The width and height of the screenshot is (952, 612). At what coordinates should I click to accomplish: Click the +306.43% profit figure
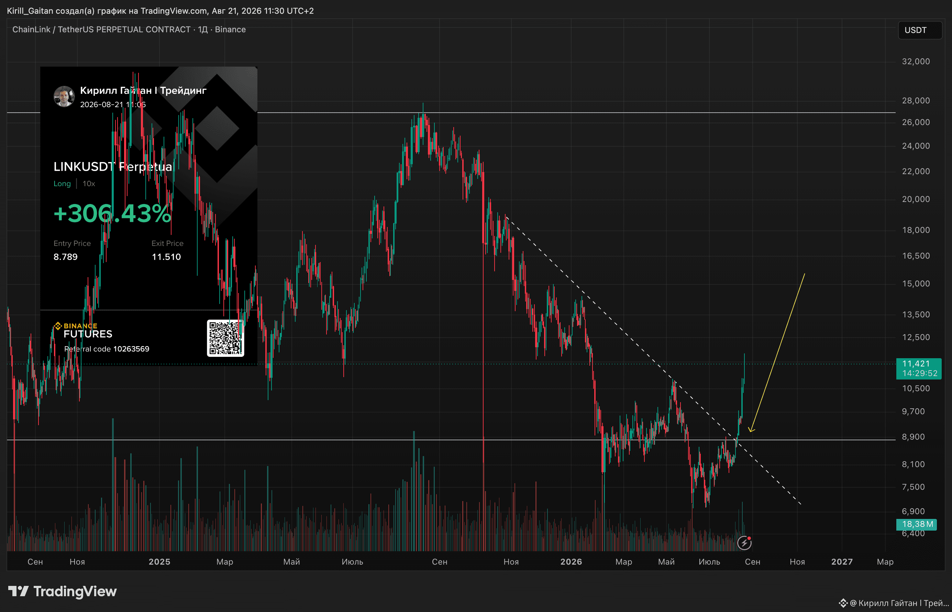click(x=112, y=213)
